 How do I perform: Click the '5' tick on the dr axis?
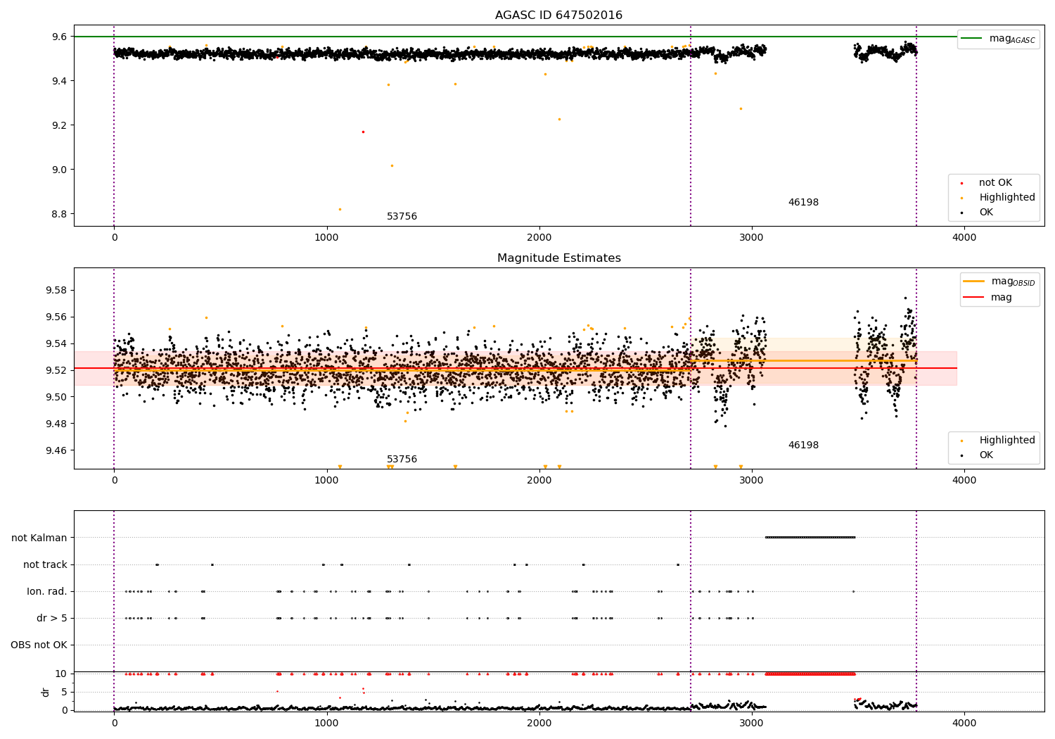point(64,692)
